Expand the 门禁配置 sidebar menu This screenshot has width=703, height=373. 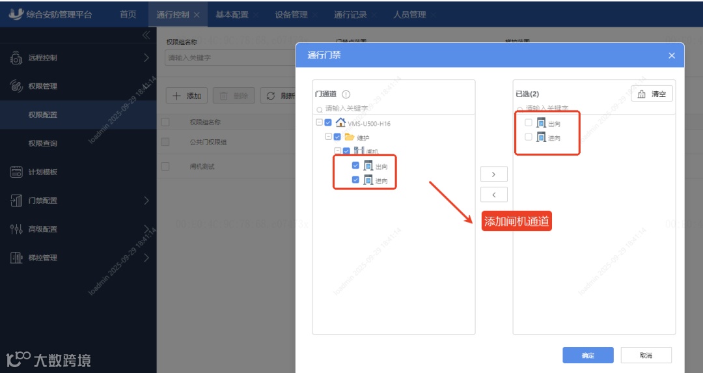146,200
